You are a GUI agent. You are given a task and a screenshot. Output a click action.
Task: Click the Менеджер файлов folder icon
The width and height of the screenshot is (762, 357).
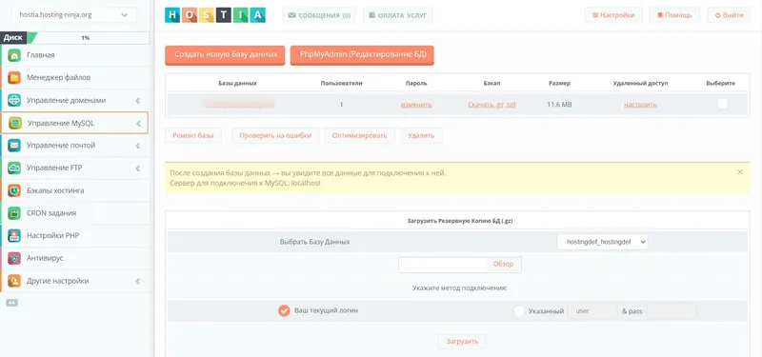point(14,78)
